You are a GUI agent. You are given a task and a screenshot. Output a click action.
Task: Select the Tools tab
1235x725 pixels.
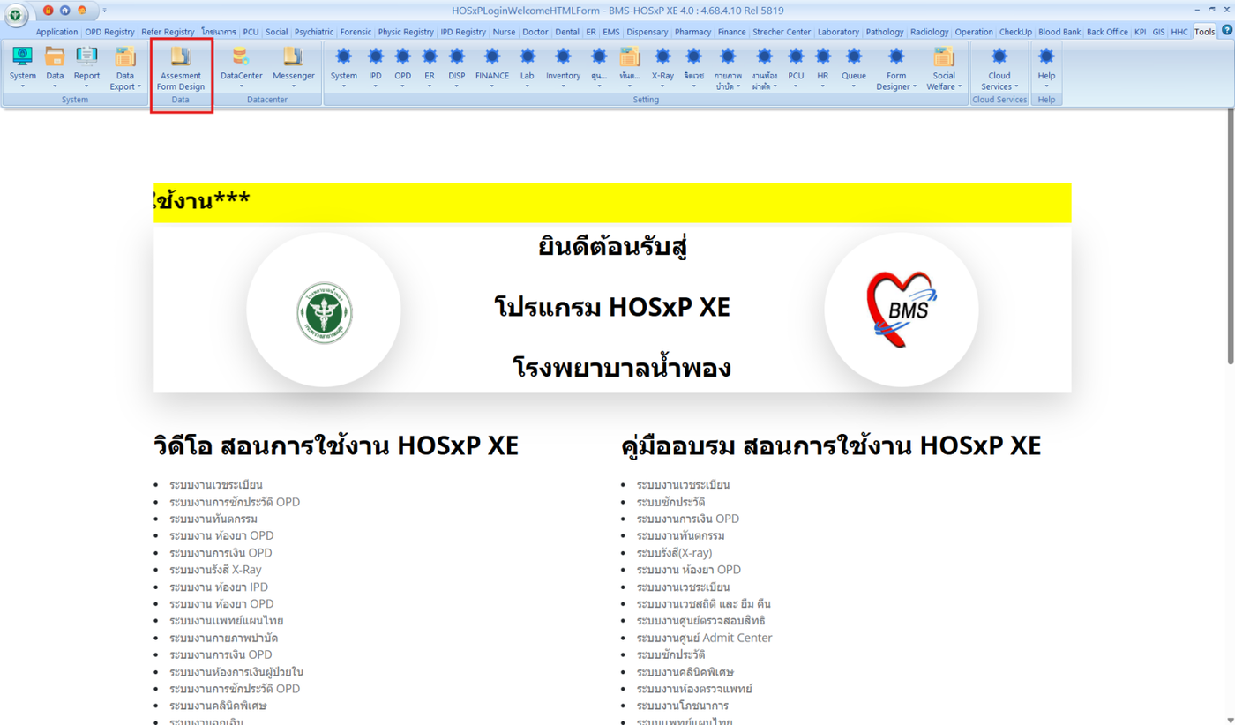(1204, 32)
